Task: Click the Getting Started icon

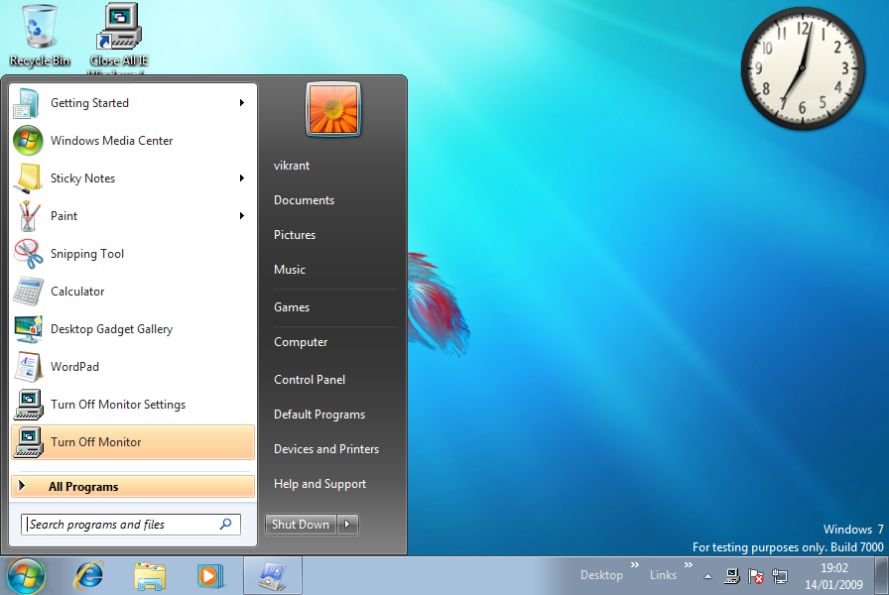Action: click(x=27, y=103)
